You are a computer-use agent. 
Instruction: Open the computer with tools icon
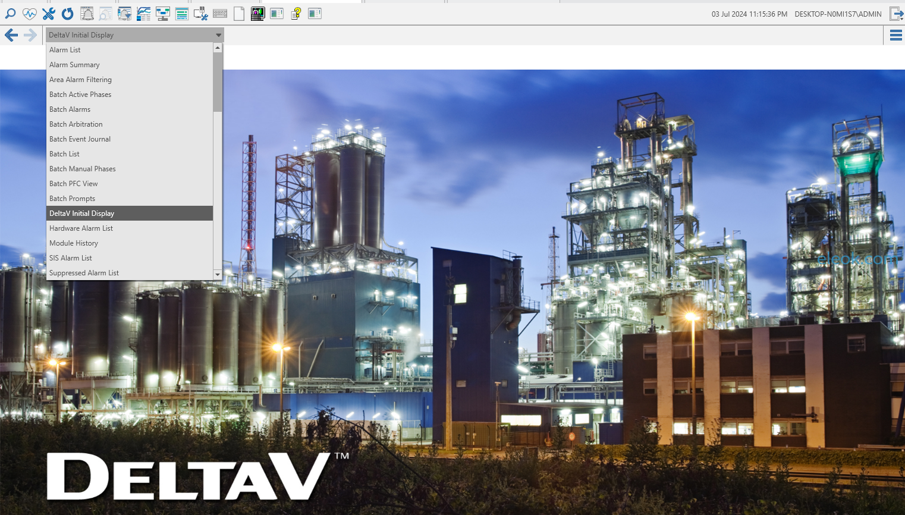pos(201,13)
